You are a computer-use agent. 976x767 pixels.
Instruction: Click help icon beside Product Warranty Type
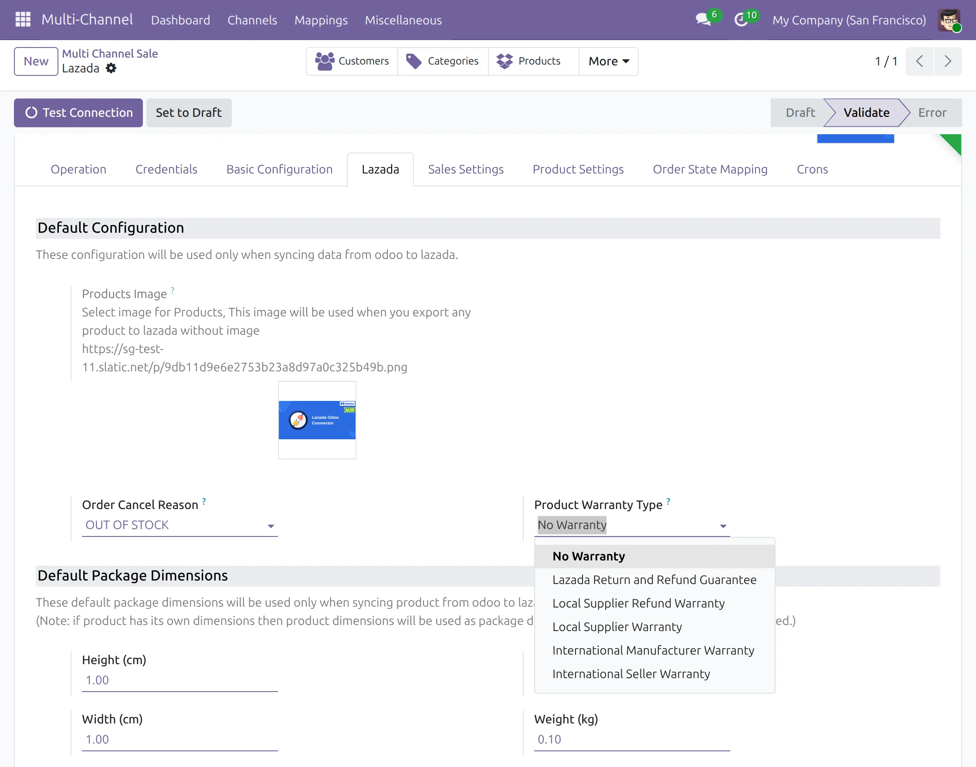[668, 501]
